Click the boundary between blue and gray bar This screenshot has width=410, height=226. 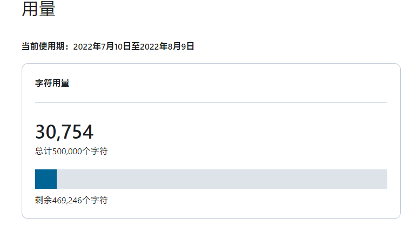point(57,179)
